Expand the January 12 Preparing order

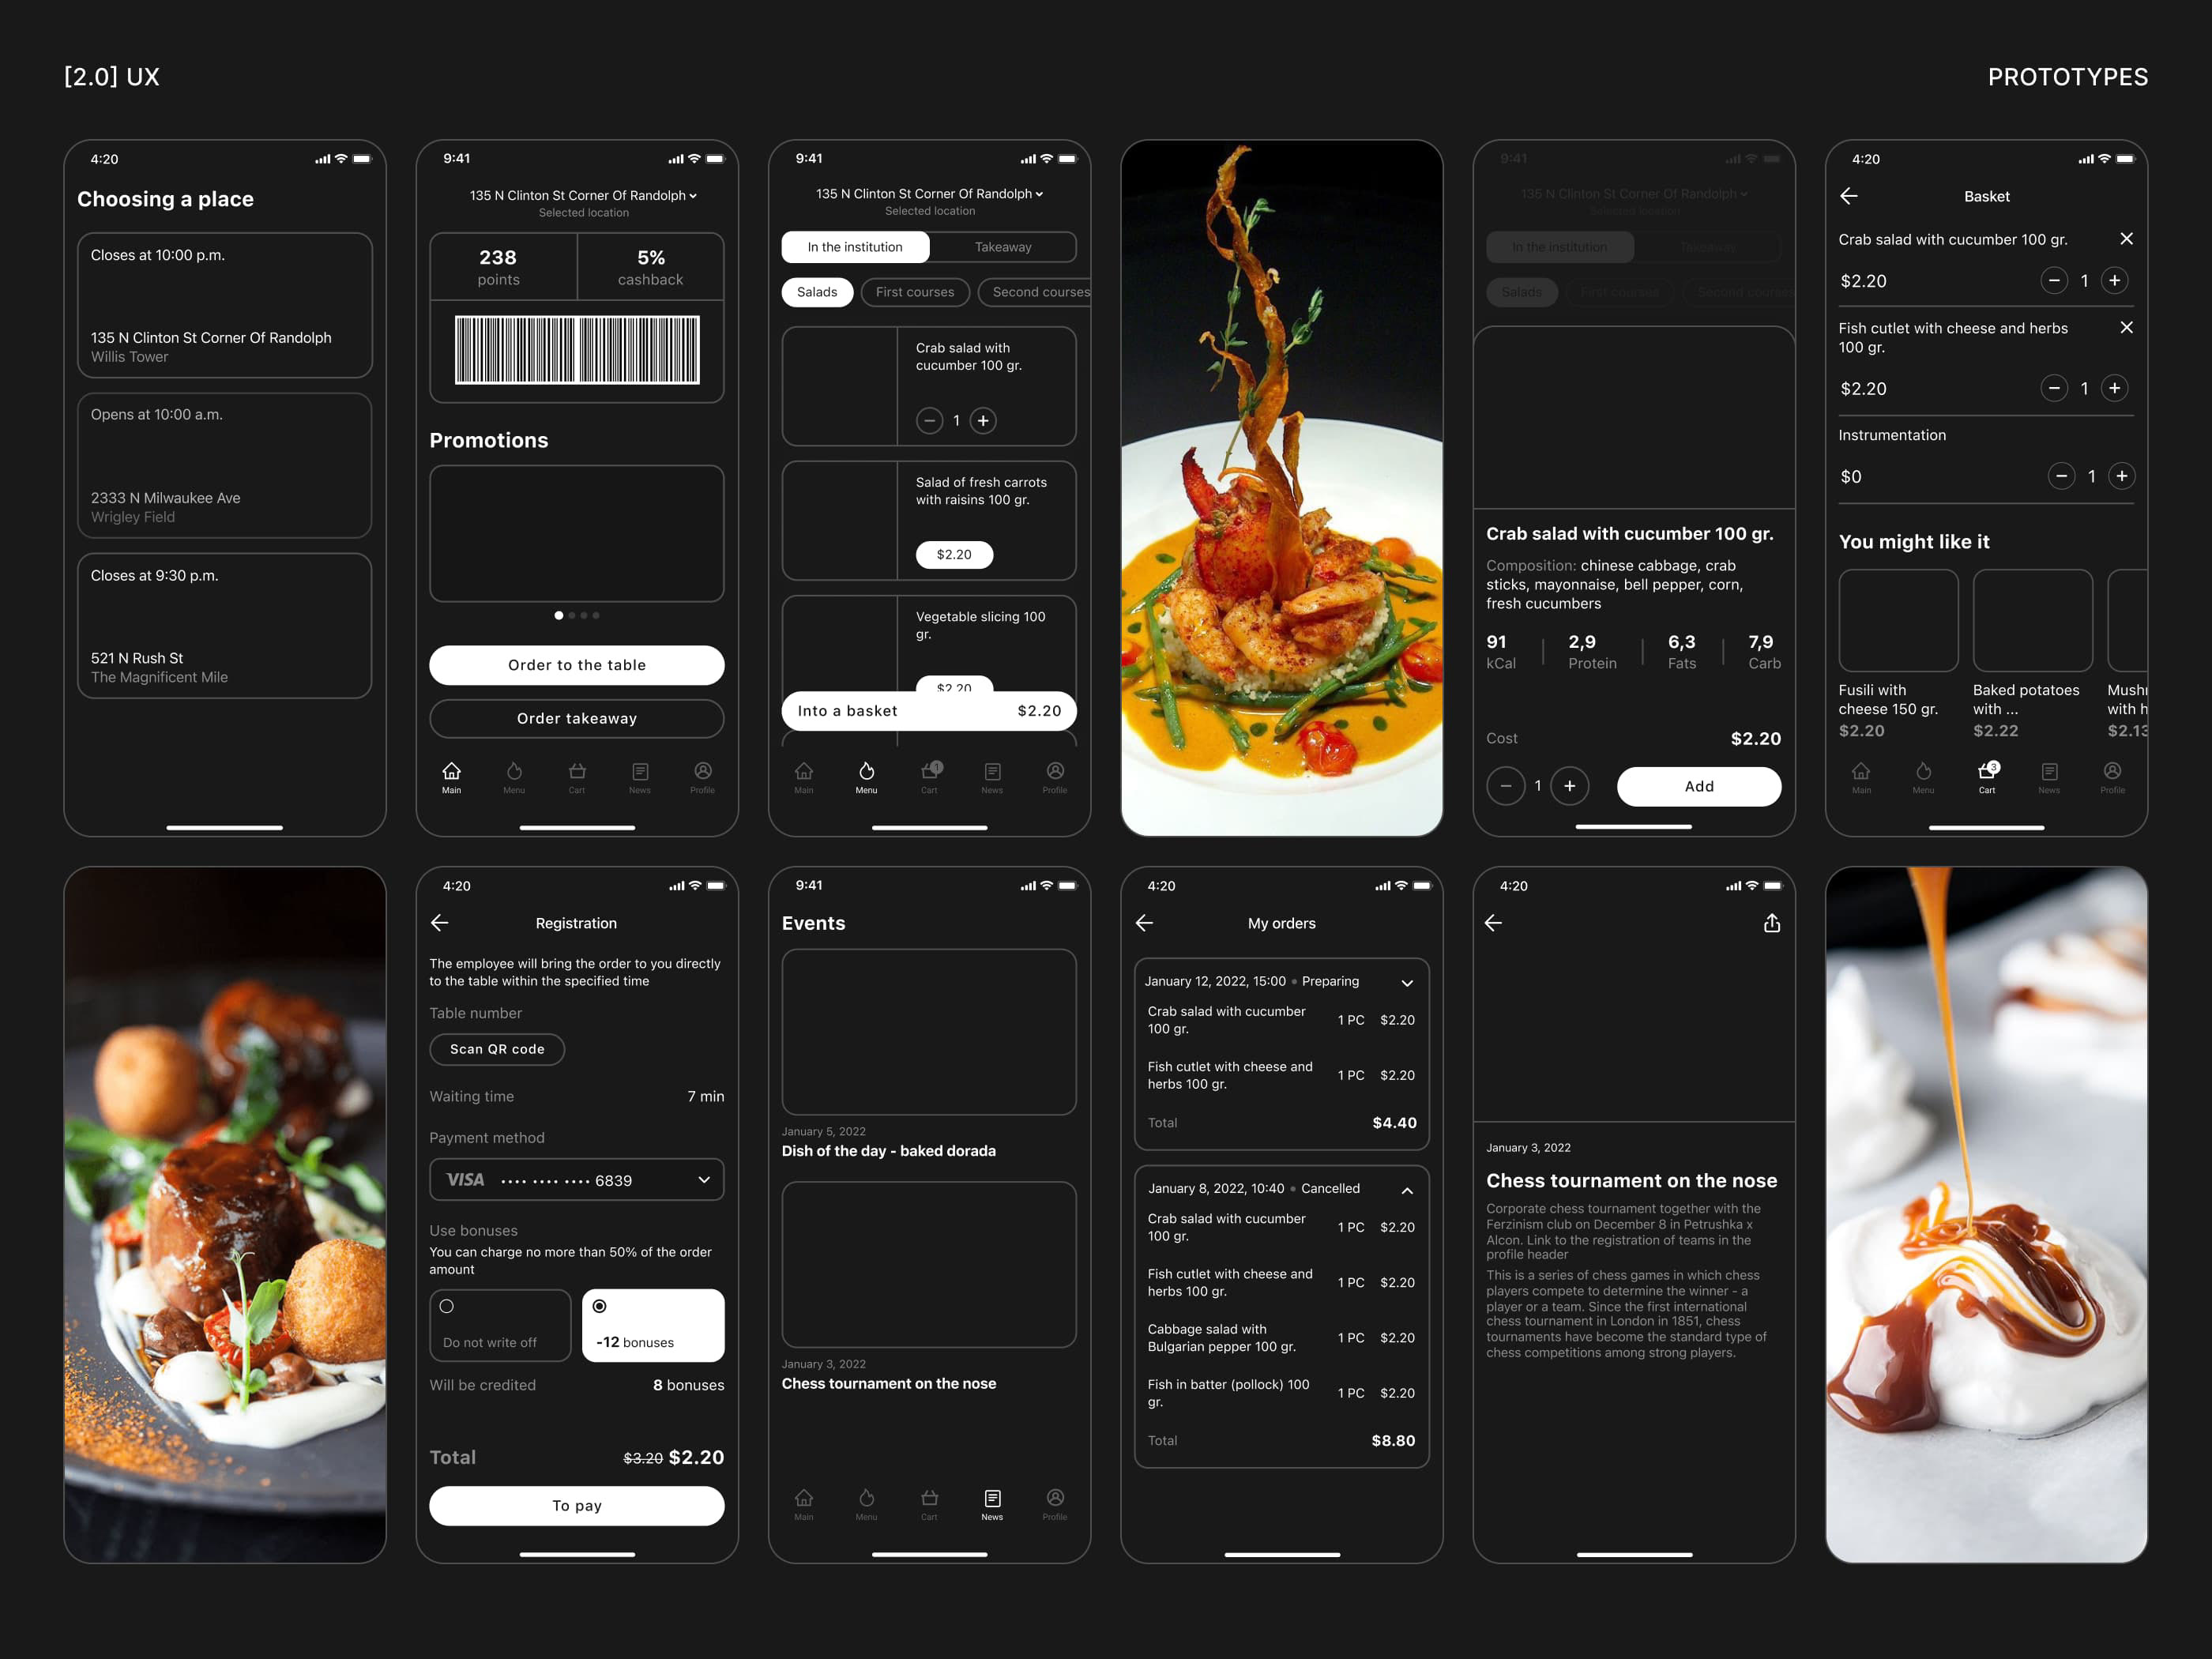[1407, 982]
